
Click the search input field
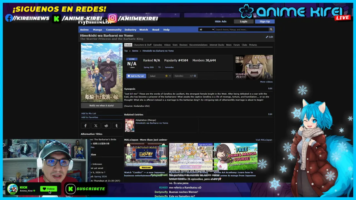tap(242, 29)
